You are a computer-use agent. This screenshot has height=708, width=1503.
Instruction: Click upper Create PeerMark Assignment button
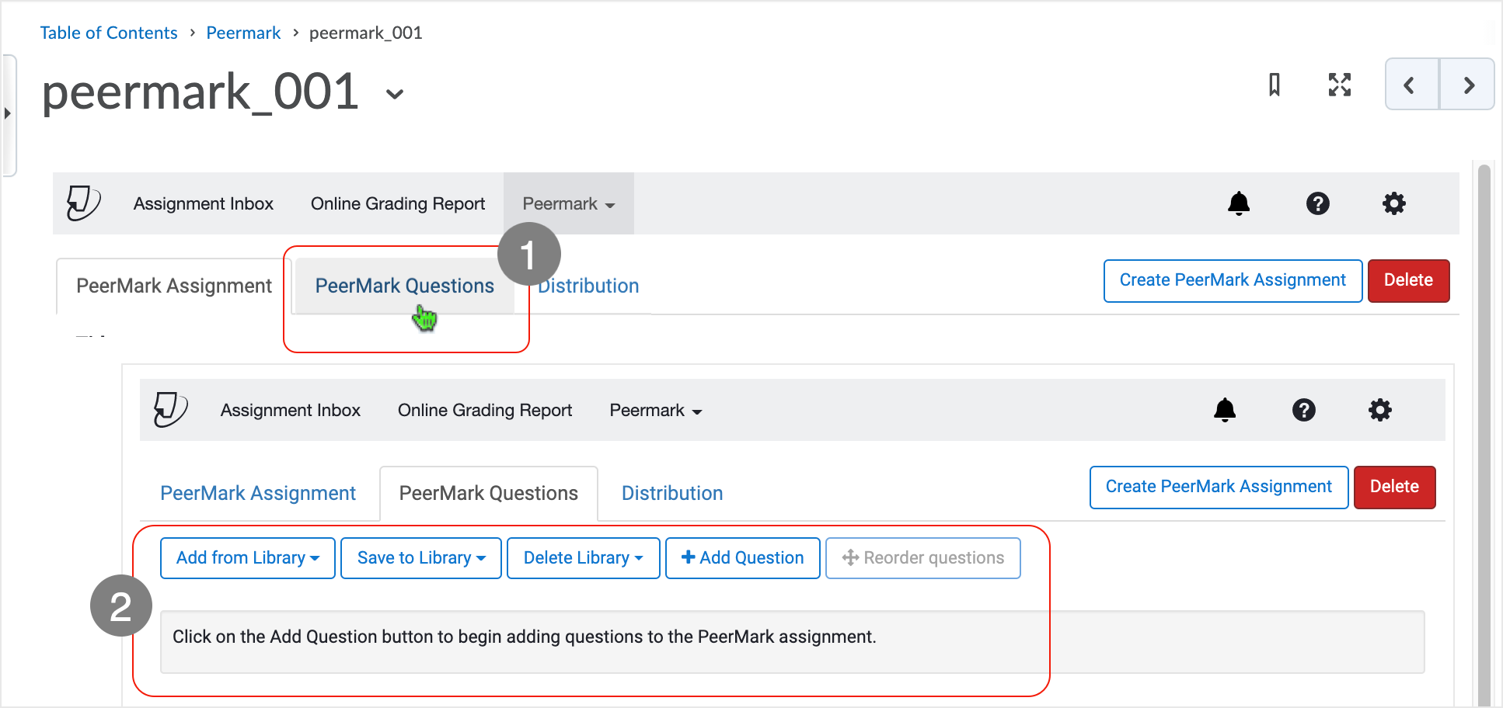coord(1233,280)
